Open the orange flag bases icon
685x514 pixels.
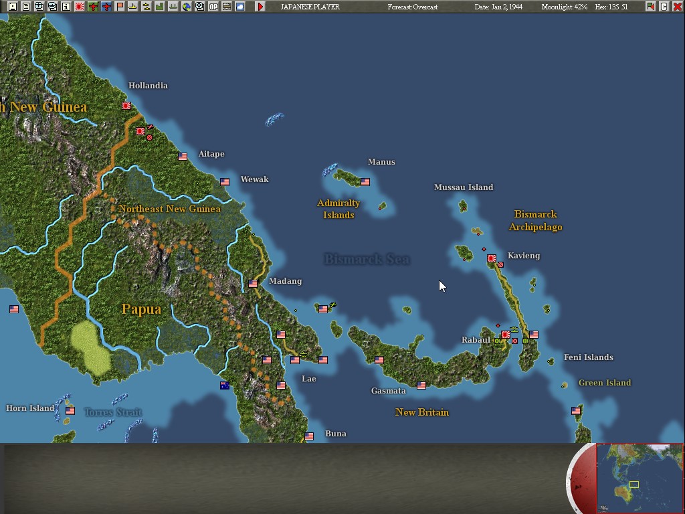pos(120,7)
